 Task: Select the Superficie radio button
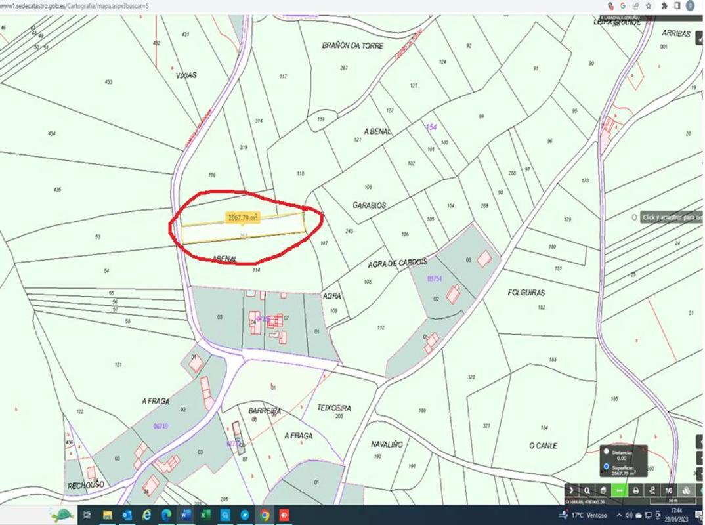click(605, 467)
